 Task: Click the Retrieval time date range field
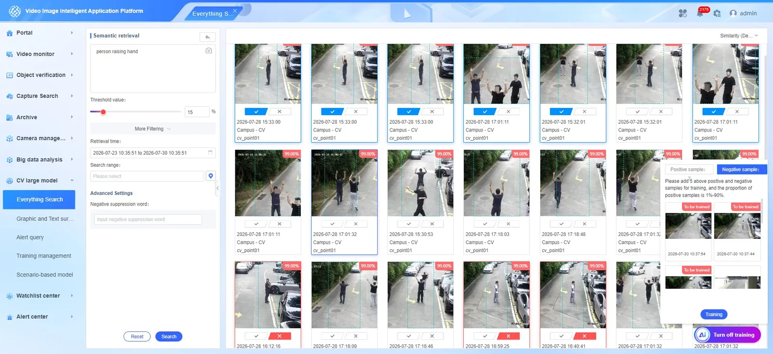click(153, 153)
